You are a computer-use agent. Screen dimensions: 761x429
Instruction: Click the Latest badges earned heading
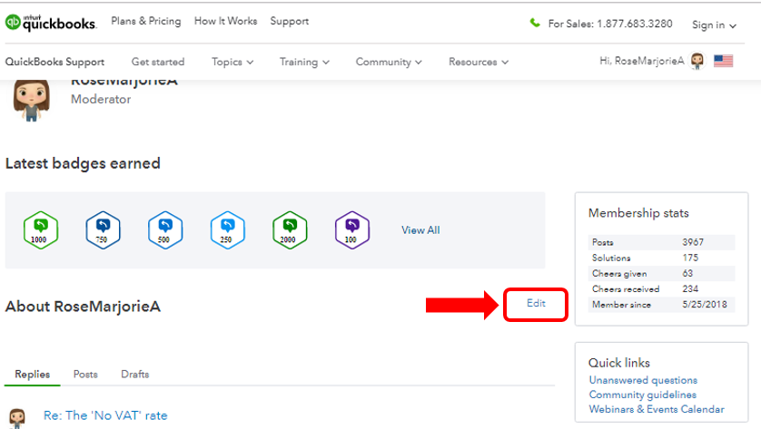coord(83,164)
